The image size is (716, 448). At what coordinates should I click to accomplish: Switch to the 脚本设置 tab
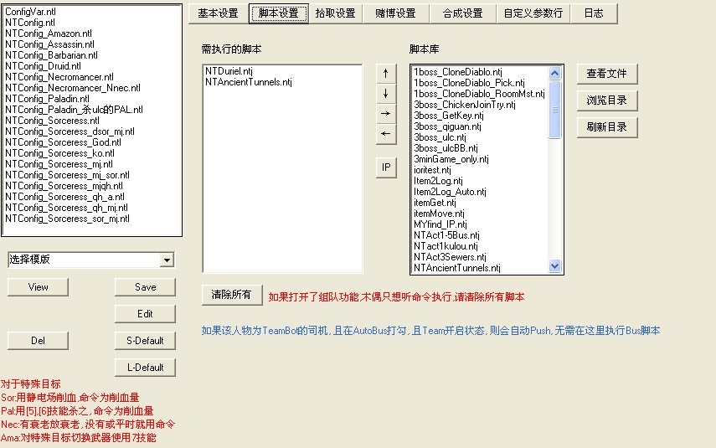click(279, 13)
